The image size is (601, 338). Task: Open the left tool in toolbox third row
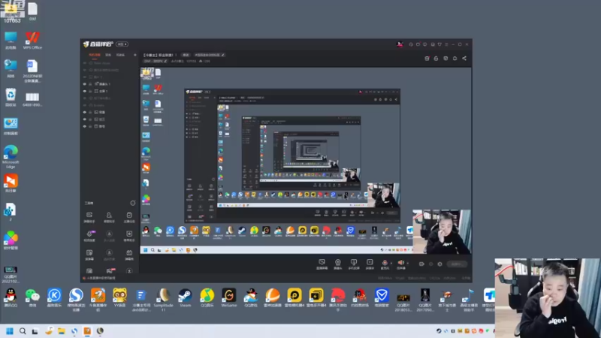pos(89,255)
